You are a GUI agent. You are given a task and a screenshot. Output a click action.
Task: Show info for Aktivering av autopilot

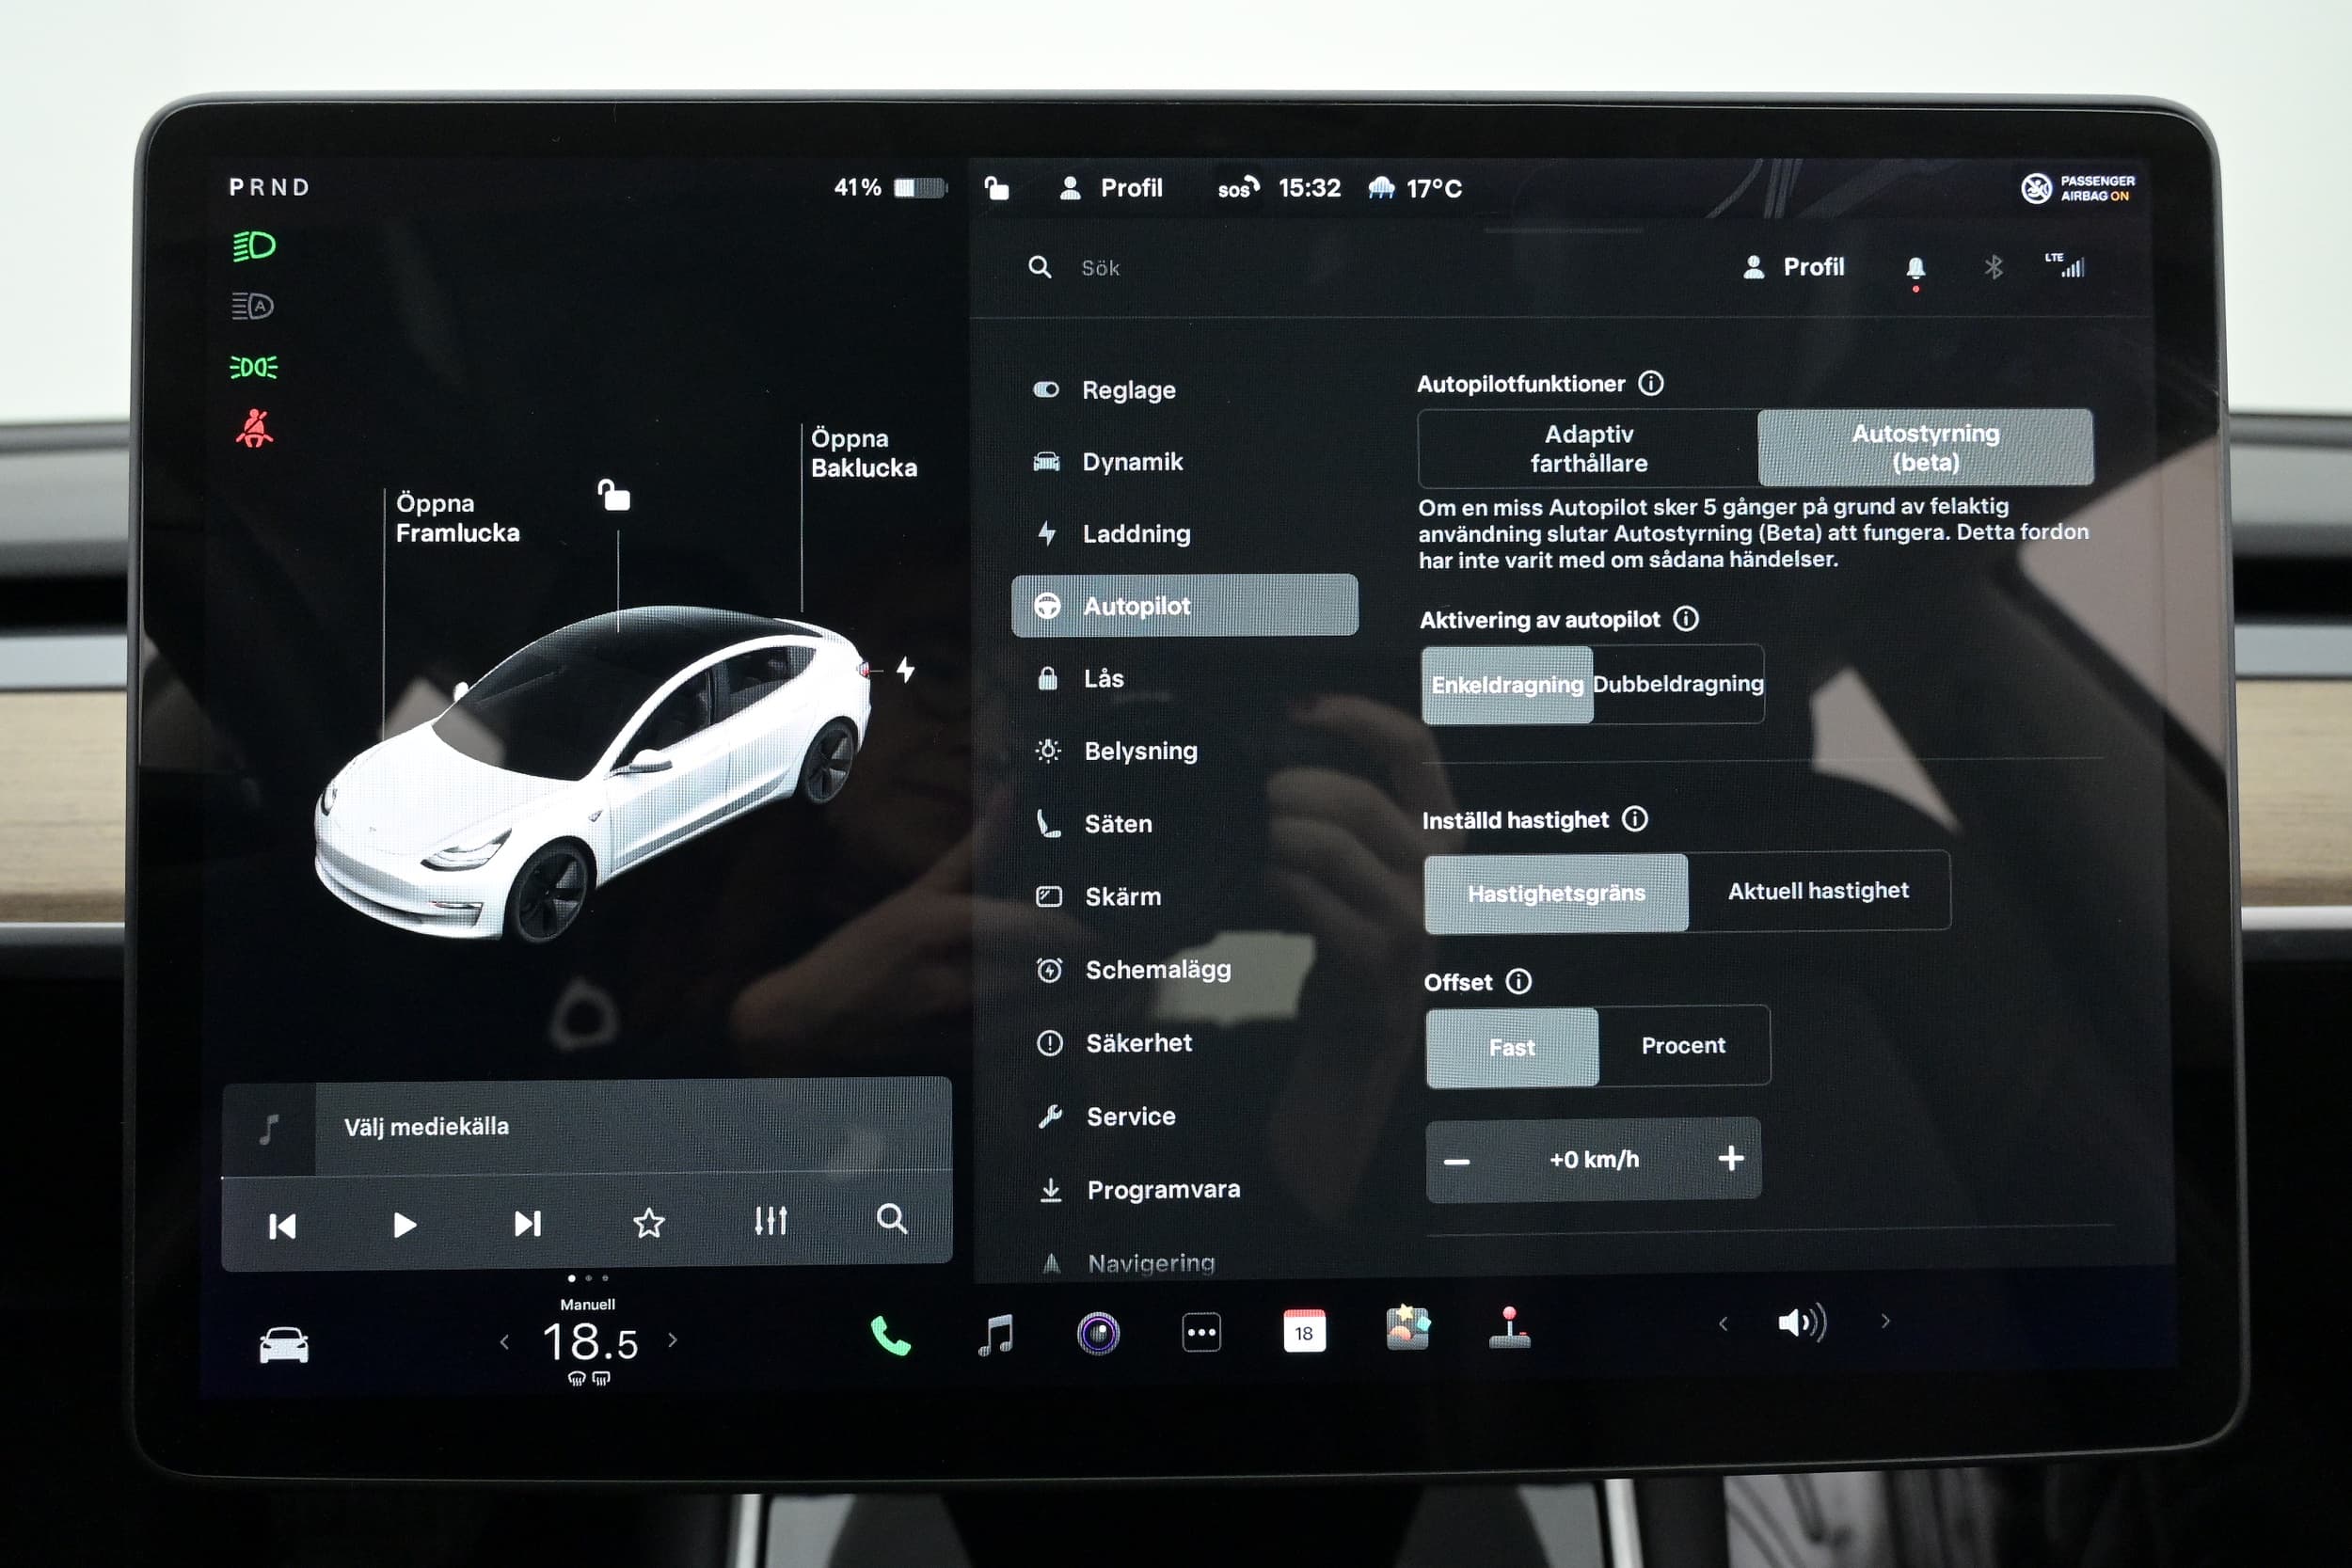[x=1686, y=619]
